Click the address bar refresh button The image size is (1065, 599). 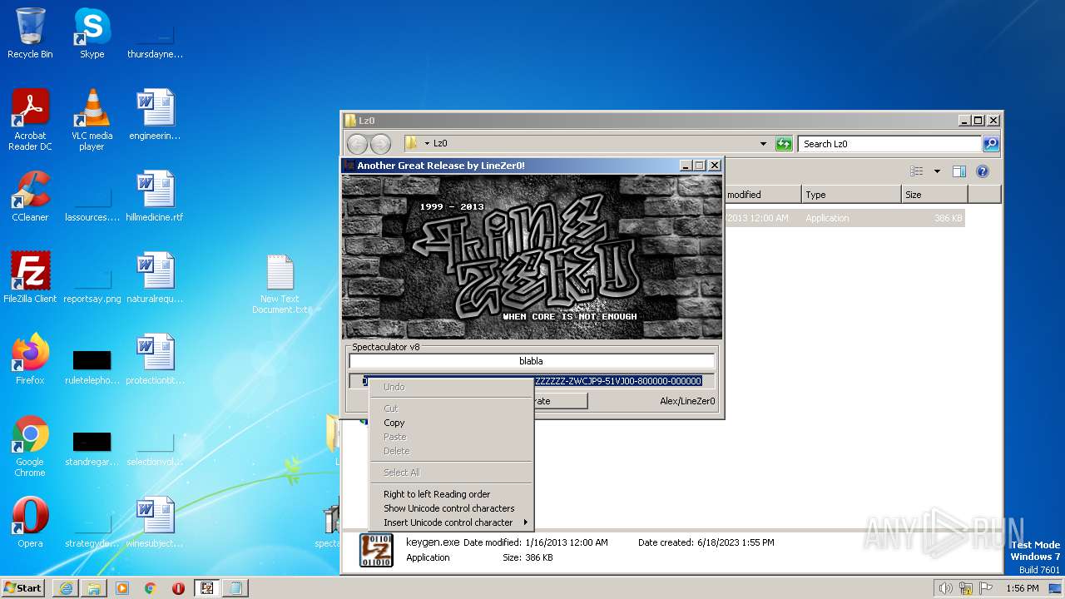click(784, 144)
